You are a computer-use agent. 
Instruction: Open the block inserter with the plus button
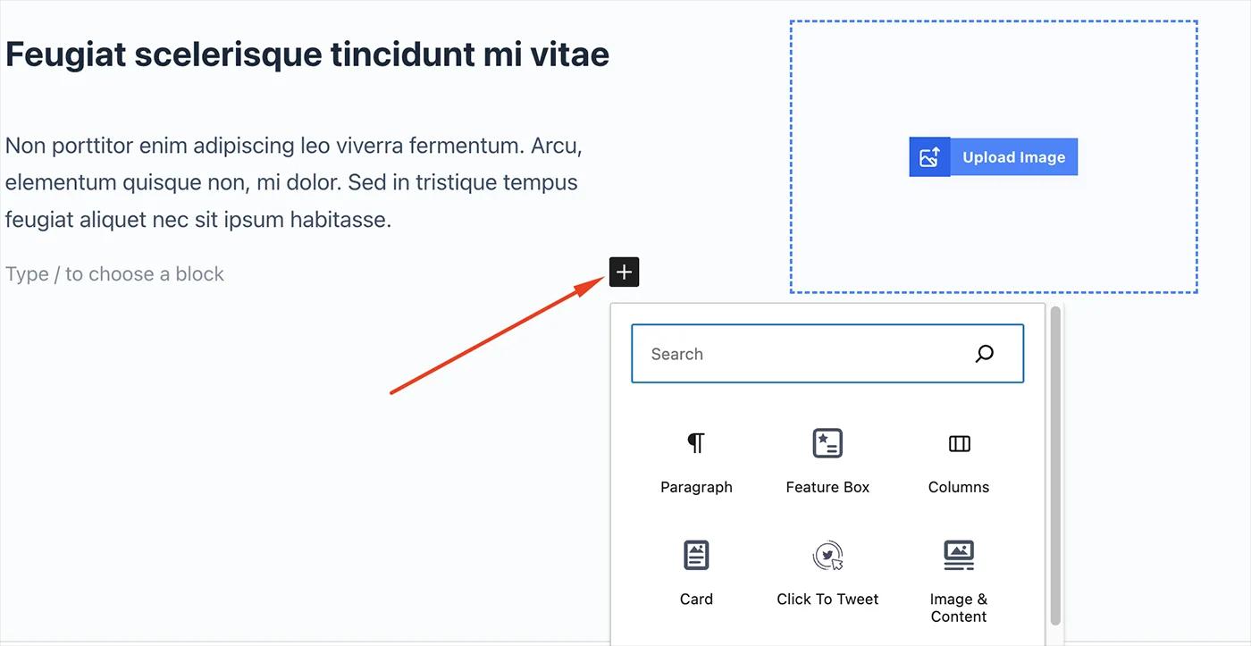[623, 272]
